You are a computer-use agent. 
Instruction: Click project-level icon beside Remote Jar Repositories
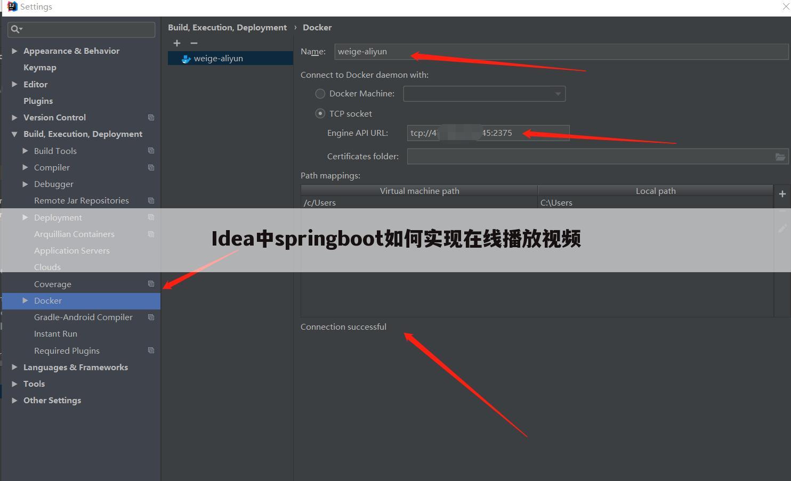tap(151, 200)
